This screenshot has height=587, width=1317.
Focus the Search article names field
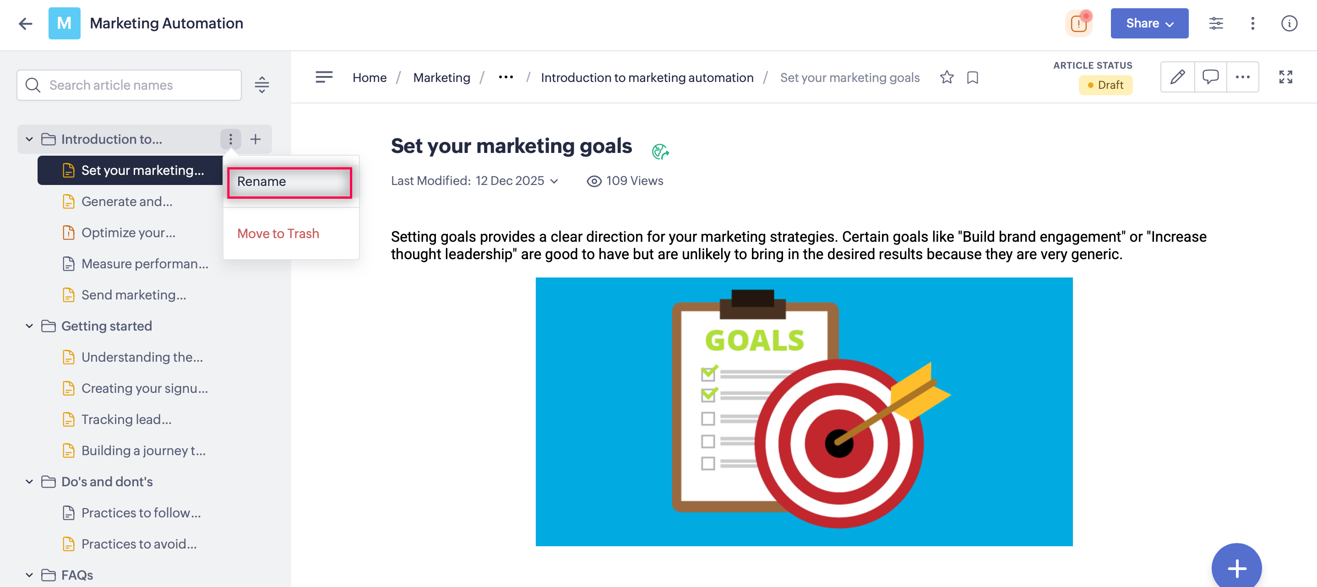138,85
